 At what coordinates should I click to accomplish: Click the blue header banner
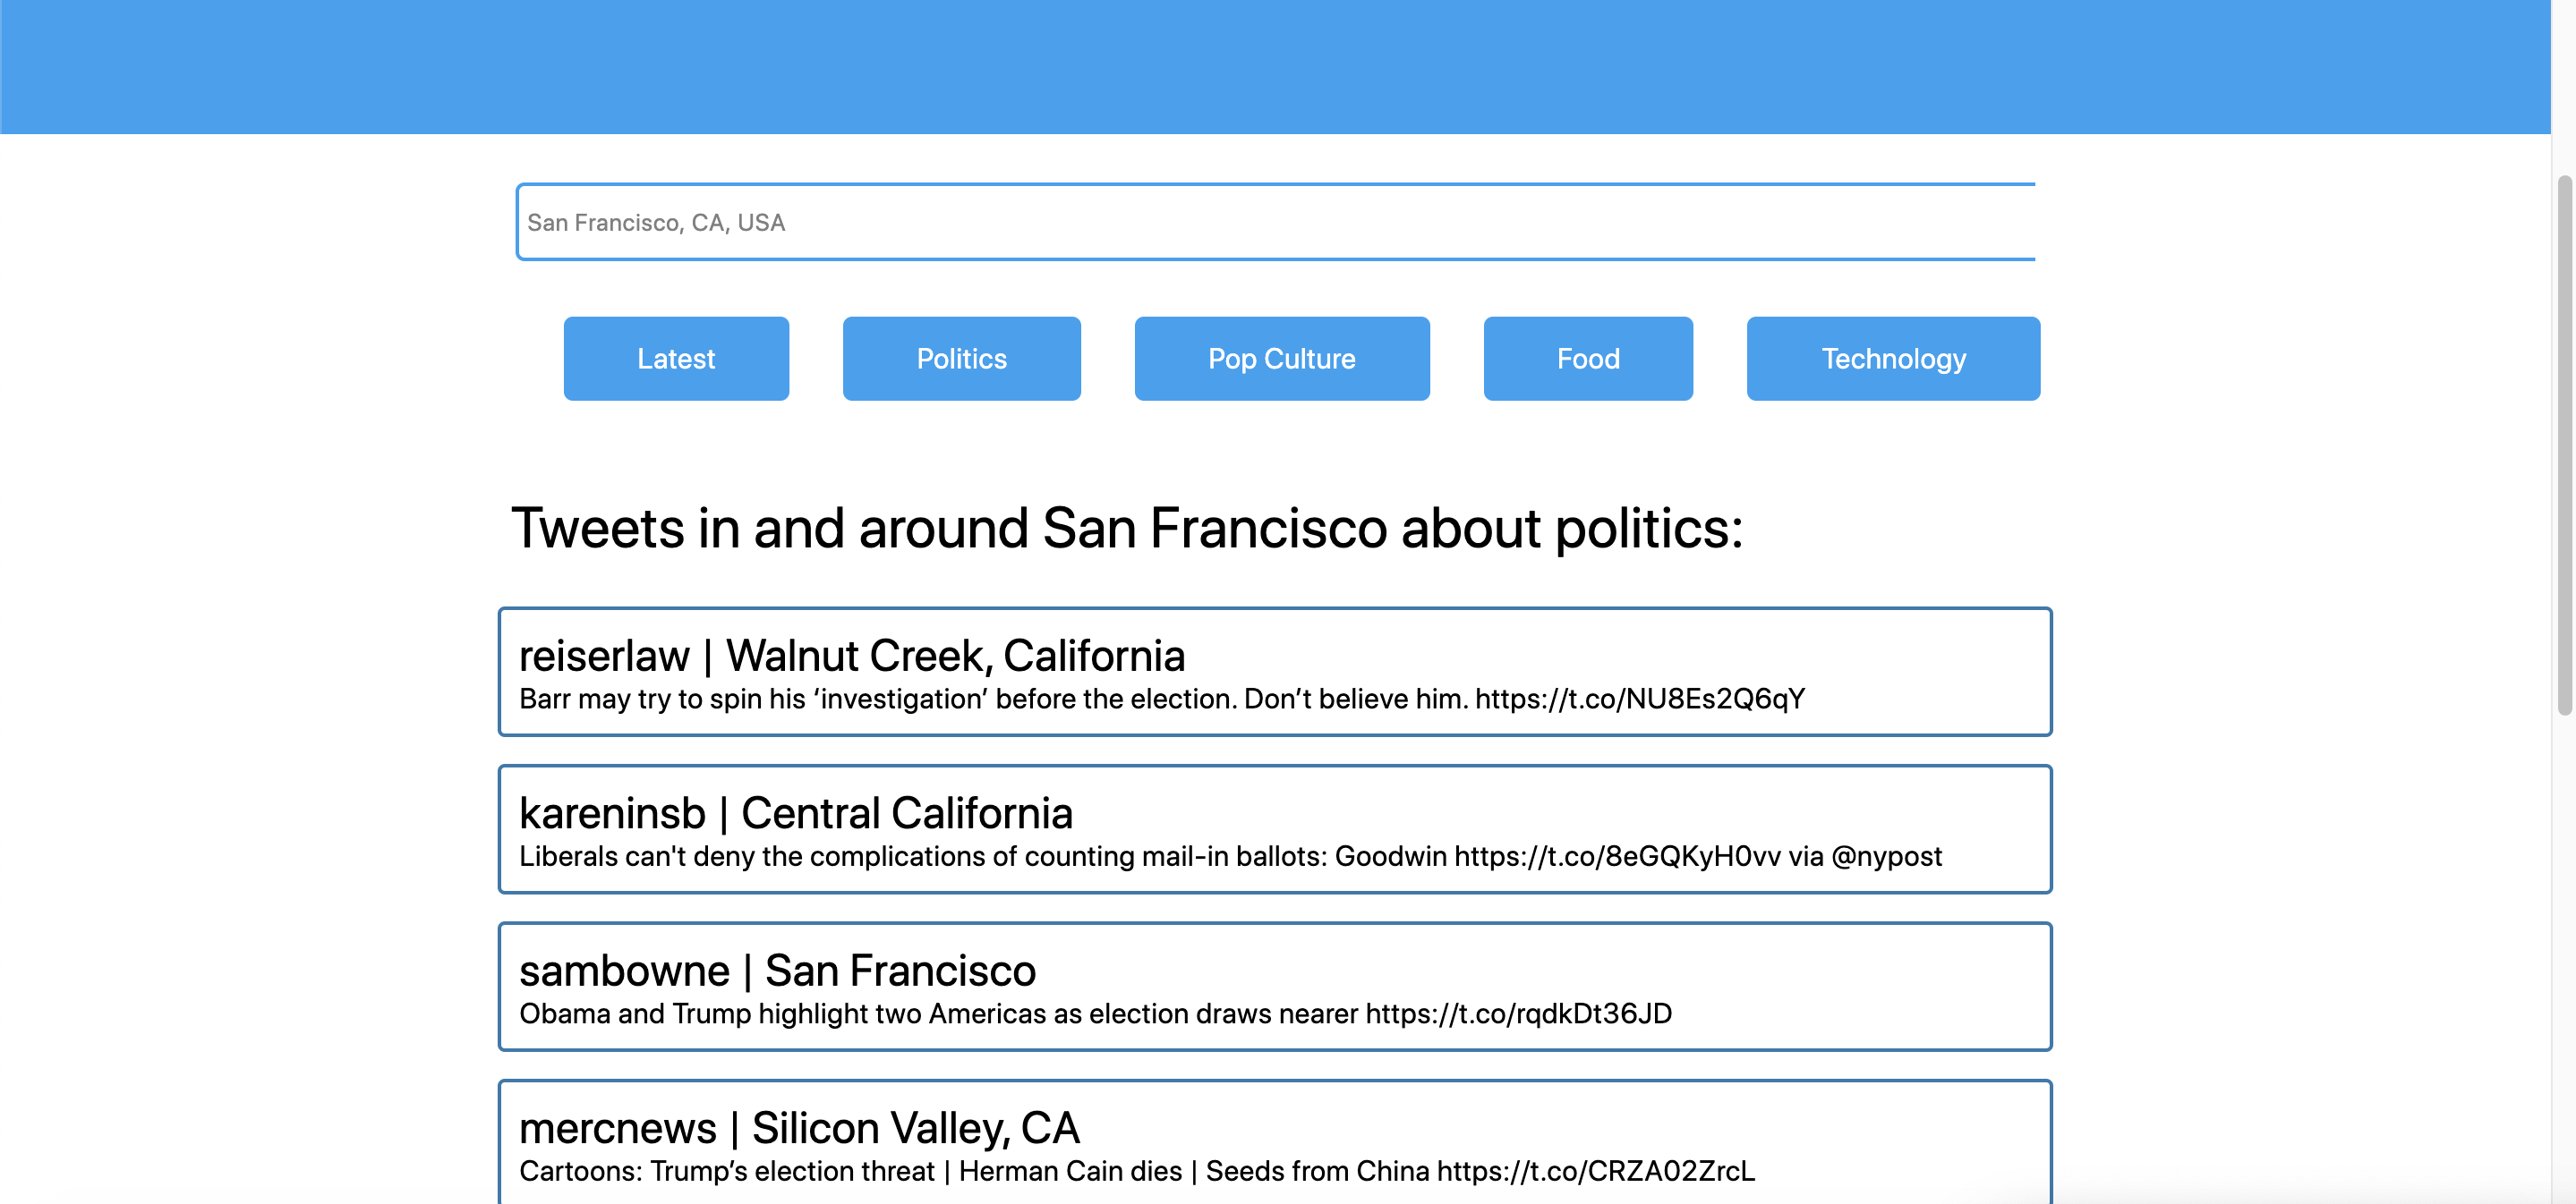click(x=1275, y=66)
